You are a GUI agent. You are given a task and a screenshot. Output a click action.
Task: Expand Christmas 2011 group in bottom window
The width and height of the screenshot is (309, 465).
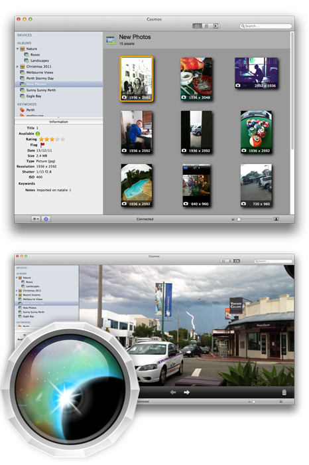pyautogui.click(x=17, y=291)
